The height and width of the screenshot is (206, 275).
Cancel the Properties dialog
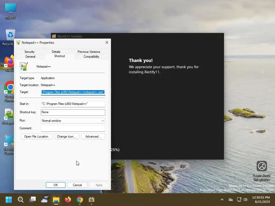click(x=77, y=185)
